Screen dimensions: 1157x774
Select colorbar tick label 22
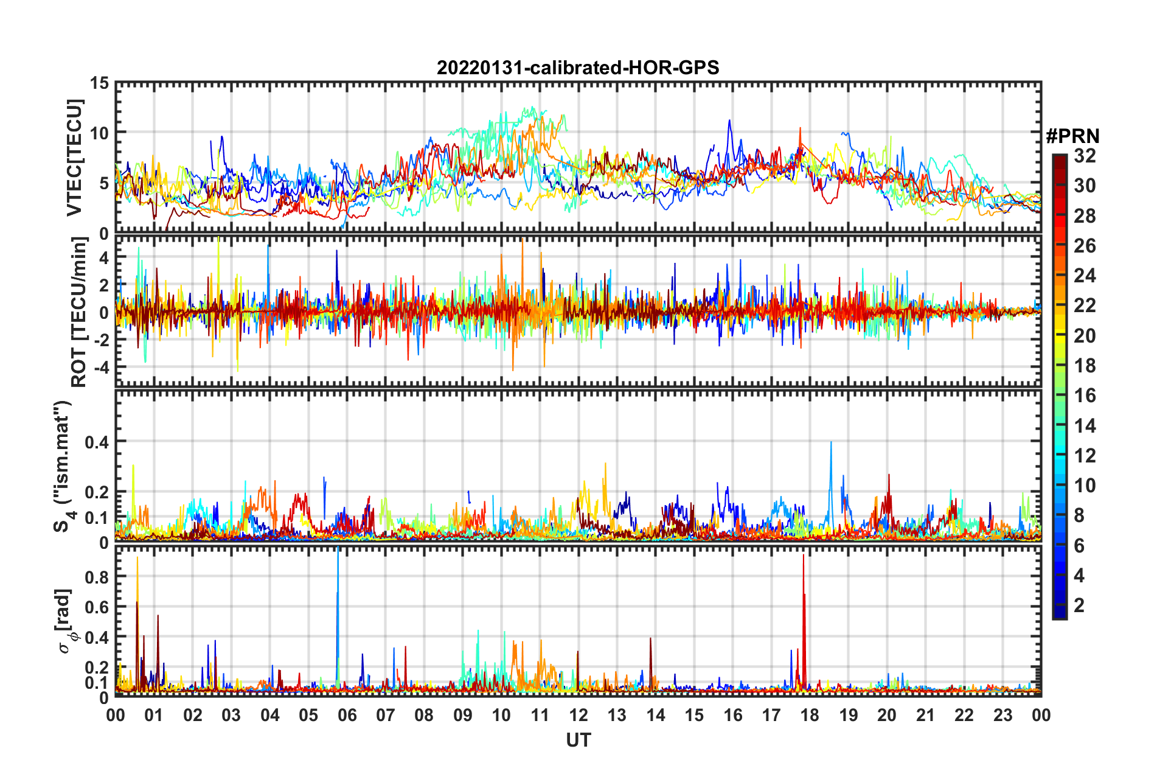click(x=1085, y=305)
